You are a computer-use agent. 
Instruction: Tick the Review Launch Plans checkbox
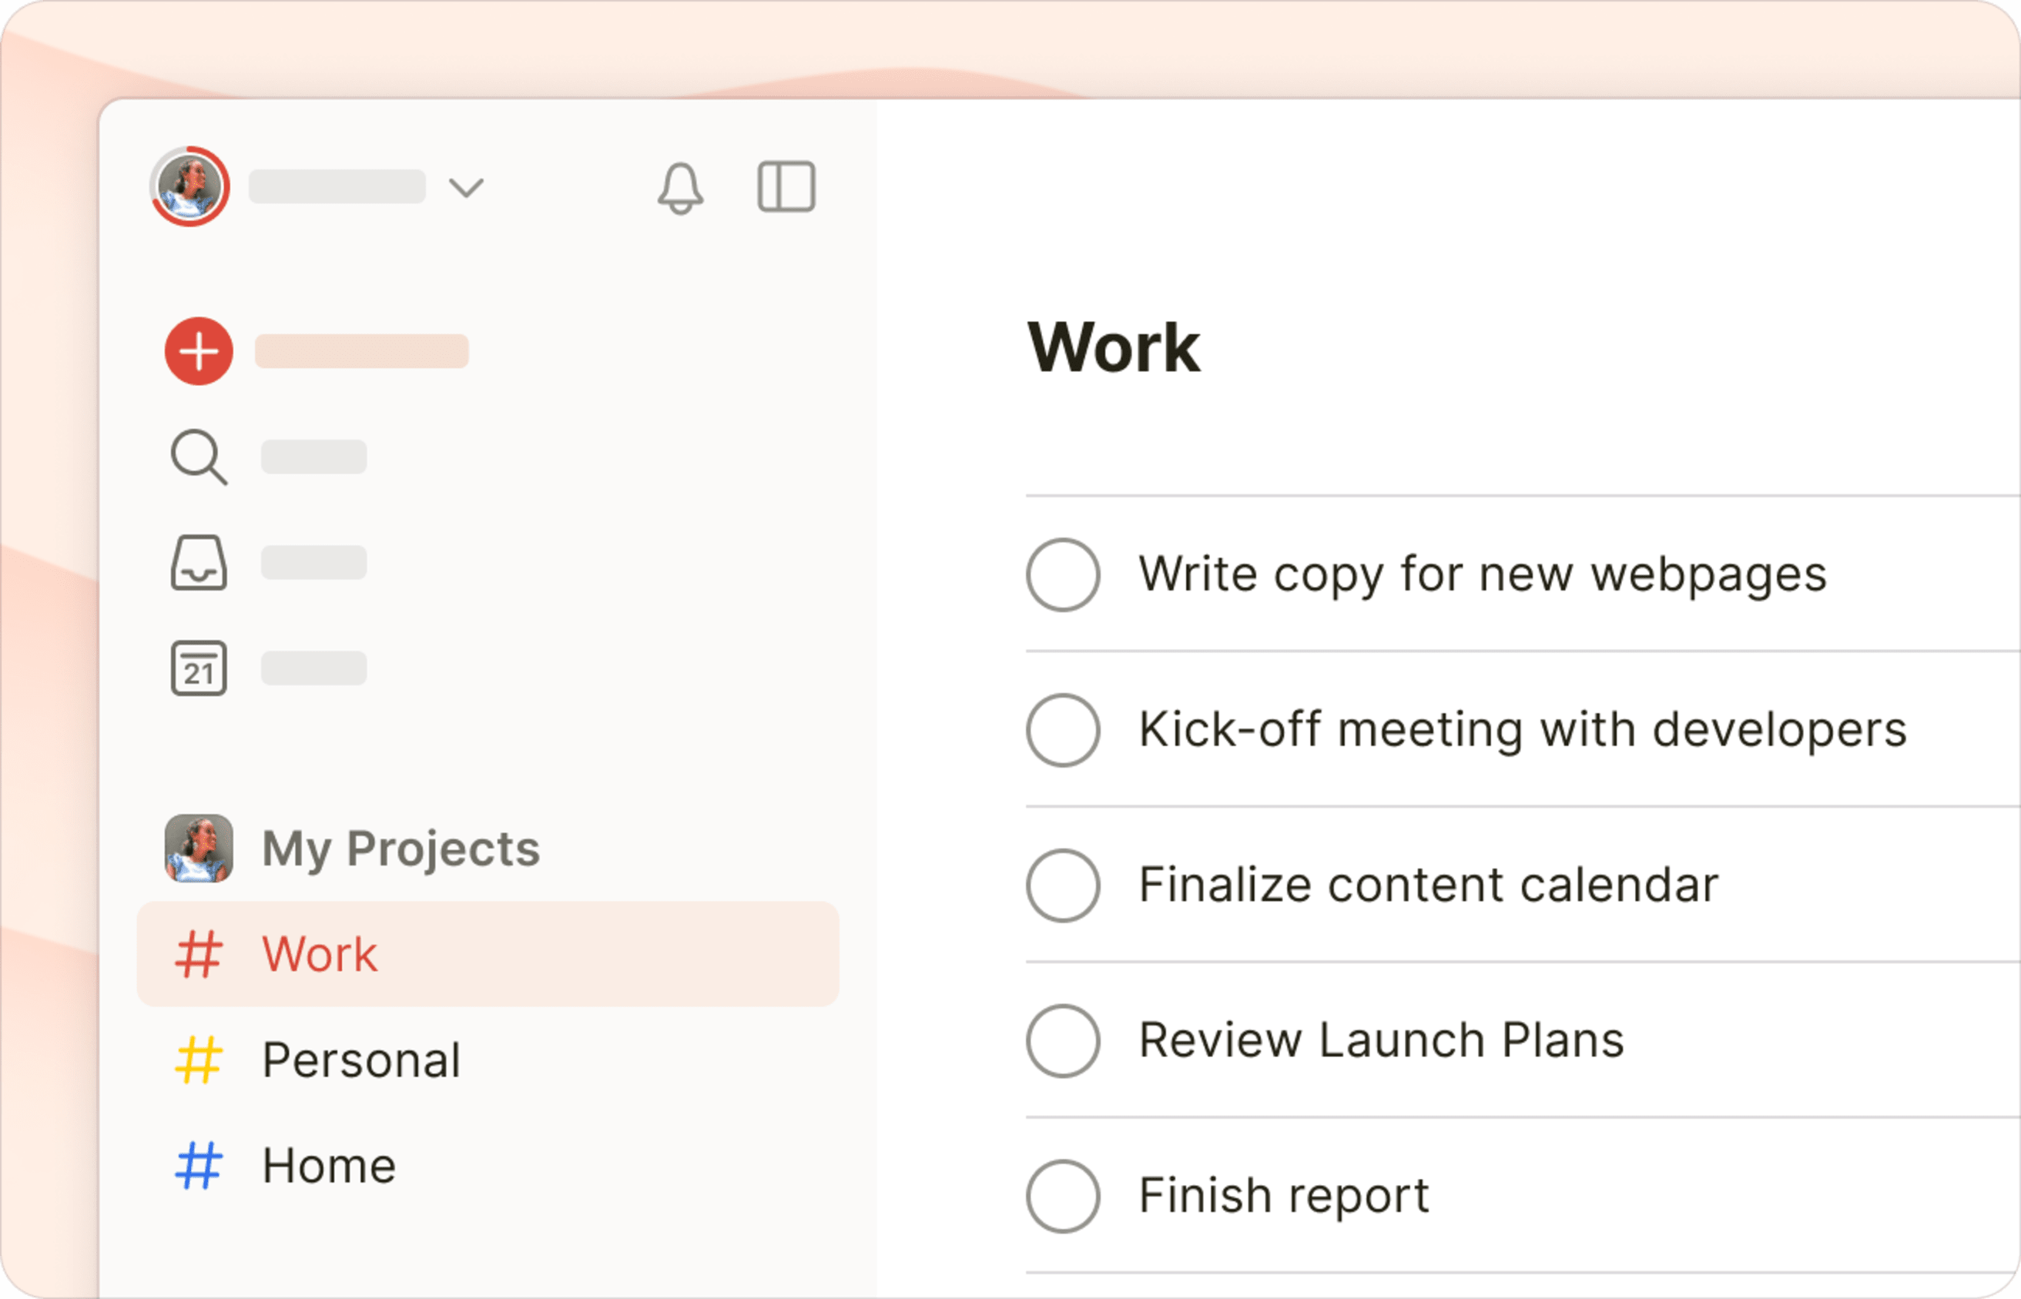click(1063, 1040)
